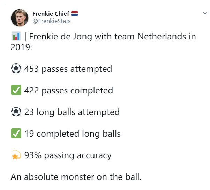Viewport: 210px width, 190px height.
Task: Click the "19 completed long balls" text
Action: tap(73, 134)
